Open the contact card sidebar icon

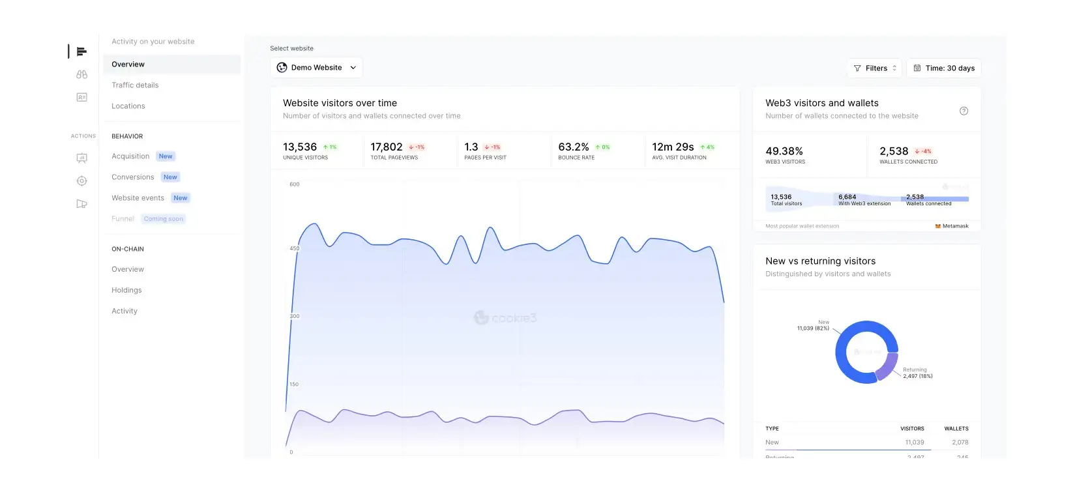click(x=81, y=97)
